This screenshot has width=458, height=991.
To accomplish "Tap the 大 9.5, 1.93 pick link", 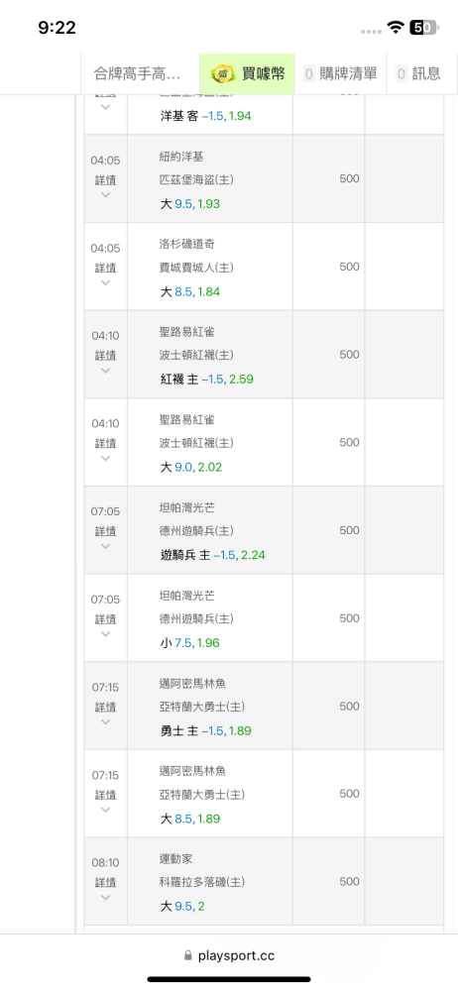I will coord(189,204).
